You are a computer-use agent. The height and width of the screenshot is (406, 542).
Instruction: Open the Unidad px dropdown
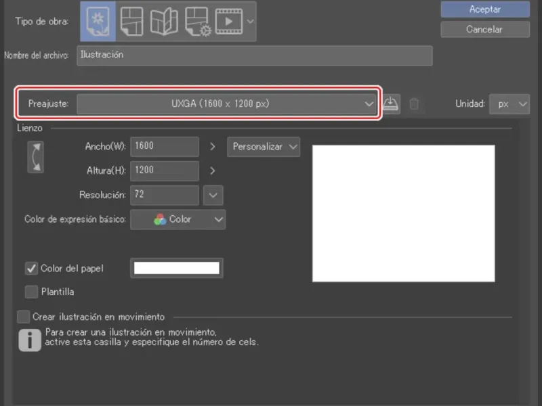[x=509, y=104]
